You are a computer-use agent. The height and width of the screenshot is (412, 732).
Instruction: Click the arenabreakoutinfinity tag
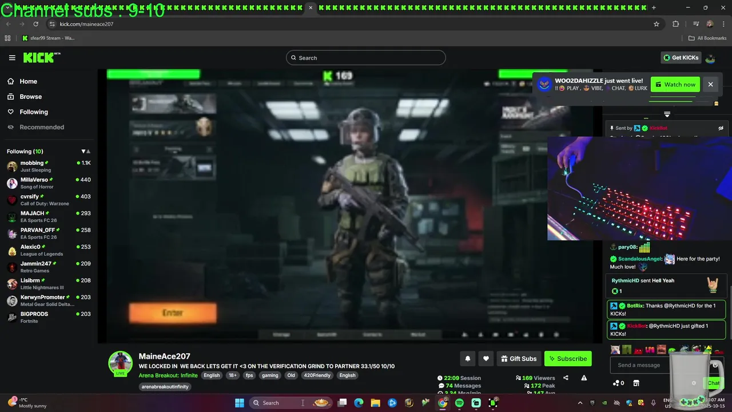165,387
